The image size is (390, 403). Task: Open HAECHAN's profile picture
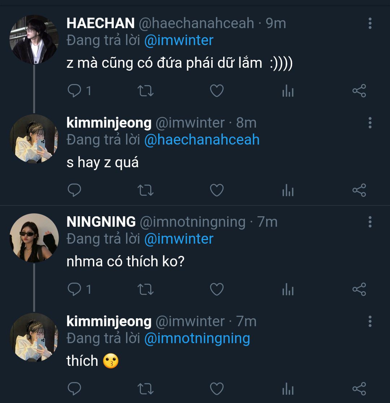pos(34,39)
